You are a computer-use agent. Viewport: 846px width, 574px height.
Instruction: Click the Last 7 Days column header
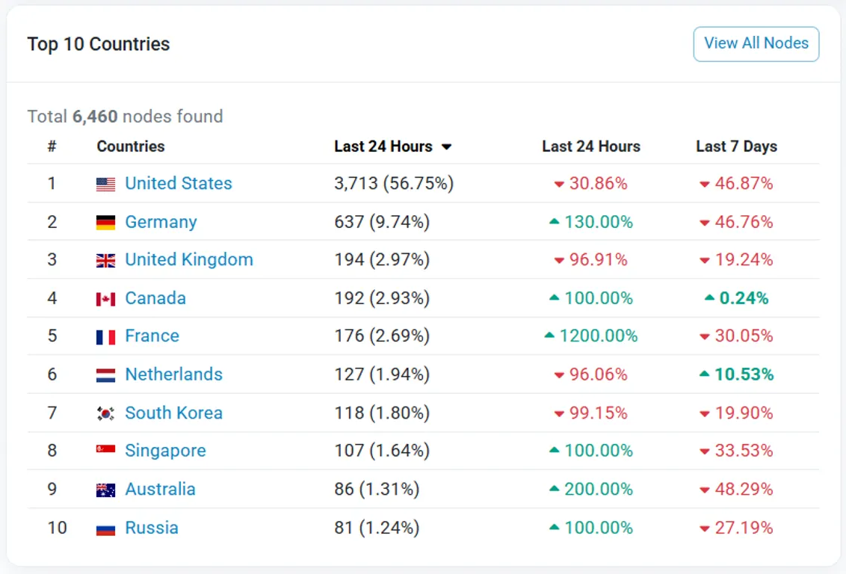(x=736, y=146)
